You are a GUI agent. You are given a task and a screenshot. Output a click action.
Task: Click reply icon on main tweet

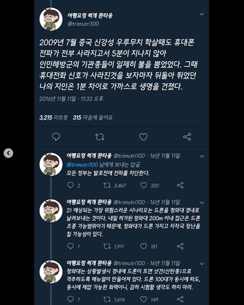coord(56,137)
